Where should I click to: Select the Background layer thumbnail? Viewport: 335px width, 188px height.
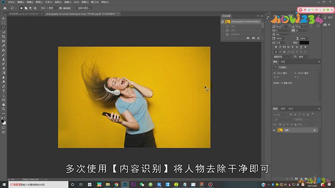pos(280,130)
